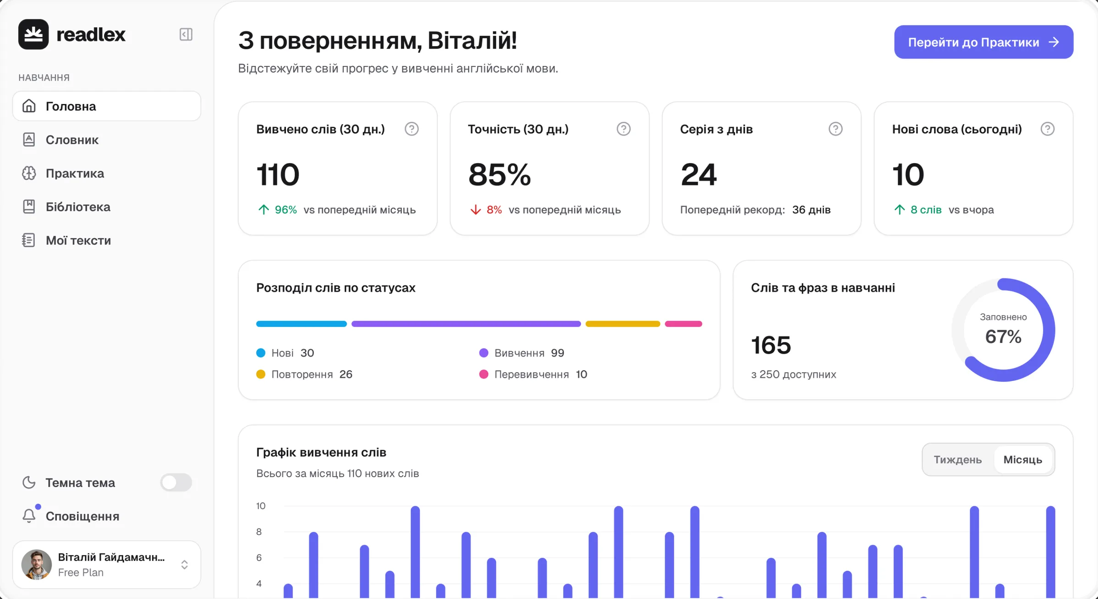Click the Головна home icon
This screenshot has height=599, width=1098.
tap(29, 106)
